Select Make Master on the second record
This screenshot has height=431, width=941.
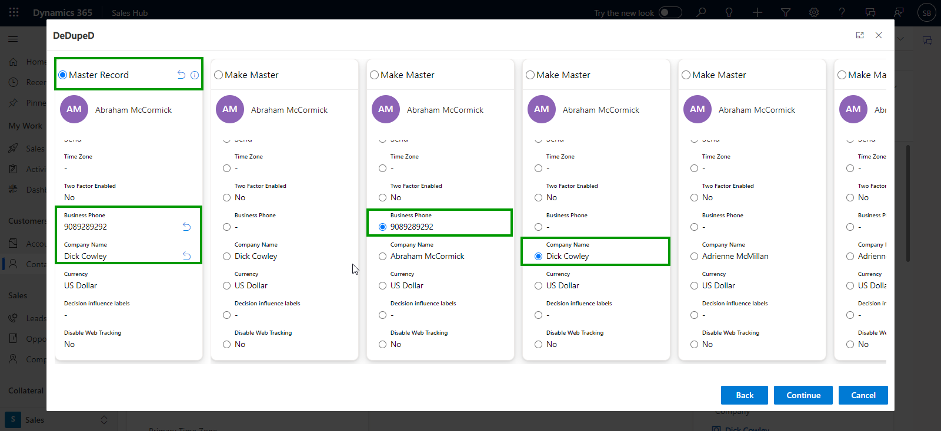[x=219, y=75]
